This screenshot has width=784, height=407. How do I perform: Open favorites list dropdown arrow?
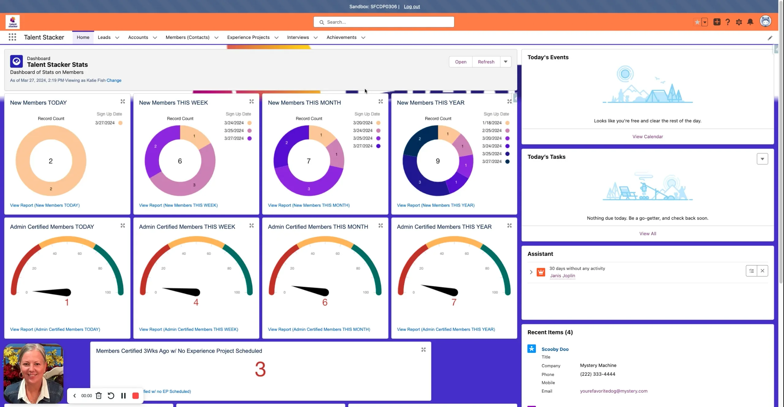(x=705, y=22)
